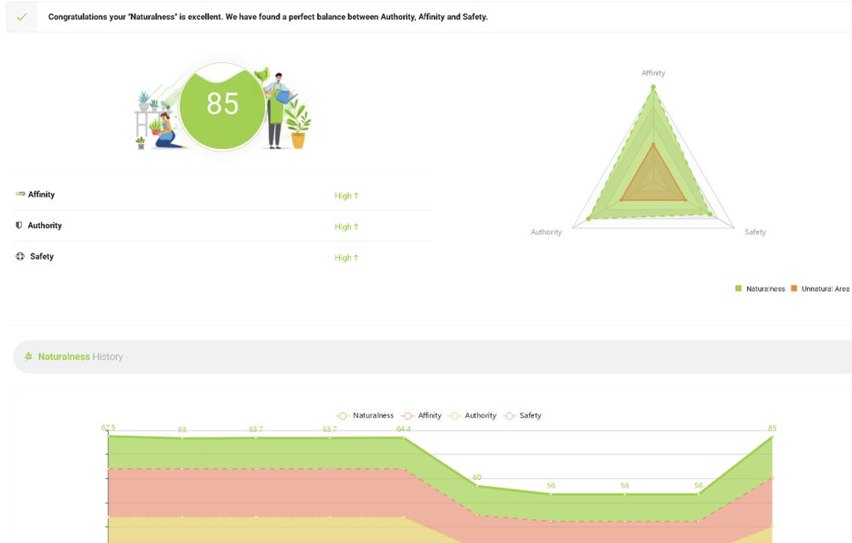The width and height of the screenshot is (852, 543).
Task: Toggle Unnatural Area legend in radar chart
Action: click(820, 289)
